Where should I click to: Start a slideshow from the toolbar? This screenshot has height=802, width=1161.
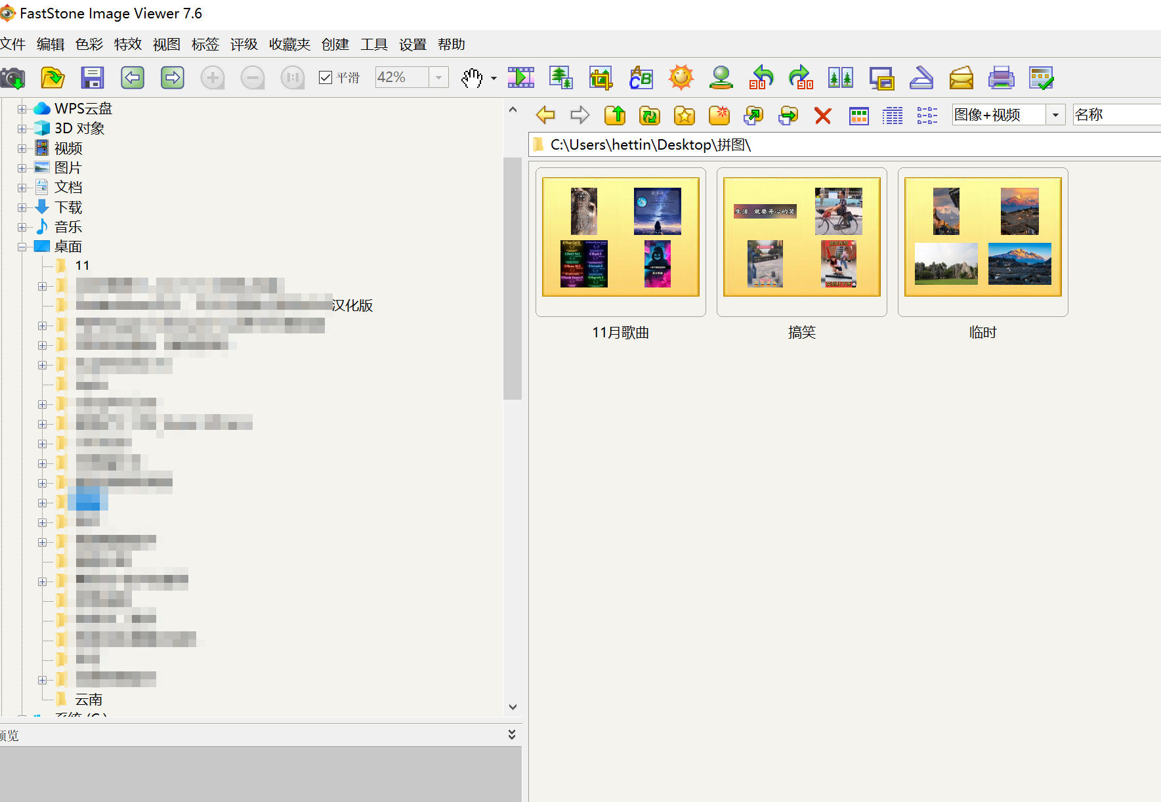tap(521, 78)
